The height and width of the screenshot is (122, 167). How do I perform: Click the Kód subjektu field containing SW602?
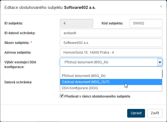click(x=146, y=24)
